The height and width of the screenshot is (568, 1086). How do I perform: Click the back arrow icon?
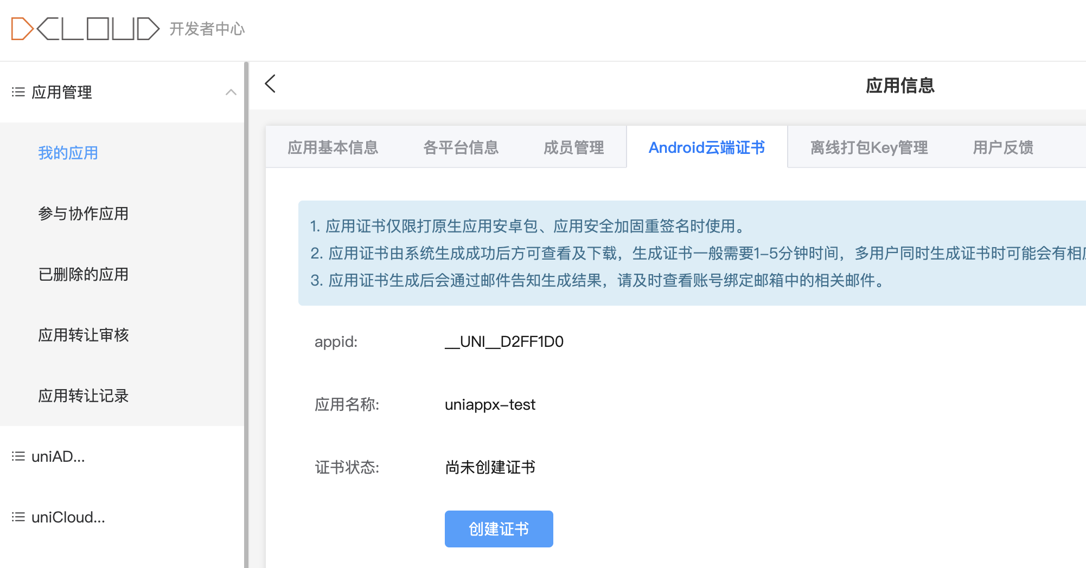coord(270,84)
